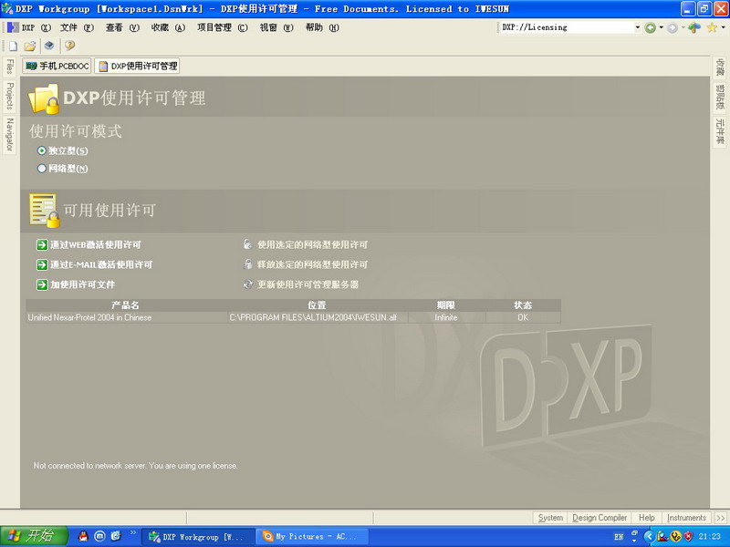
Task: Click the grey navigate forward arrow
Action: pyautogui.click(x=673, y=28)
